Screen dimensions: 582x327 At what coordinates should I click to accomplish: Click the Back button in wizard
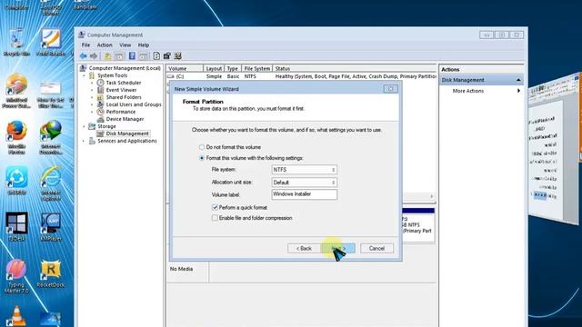304,248
